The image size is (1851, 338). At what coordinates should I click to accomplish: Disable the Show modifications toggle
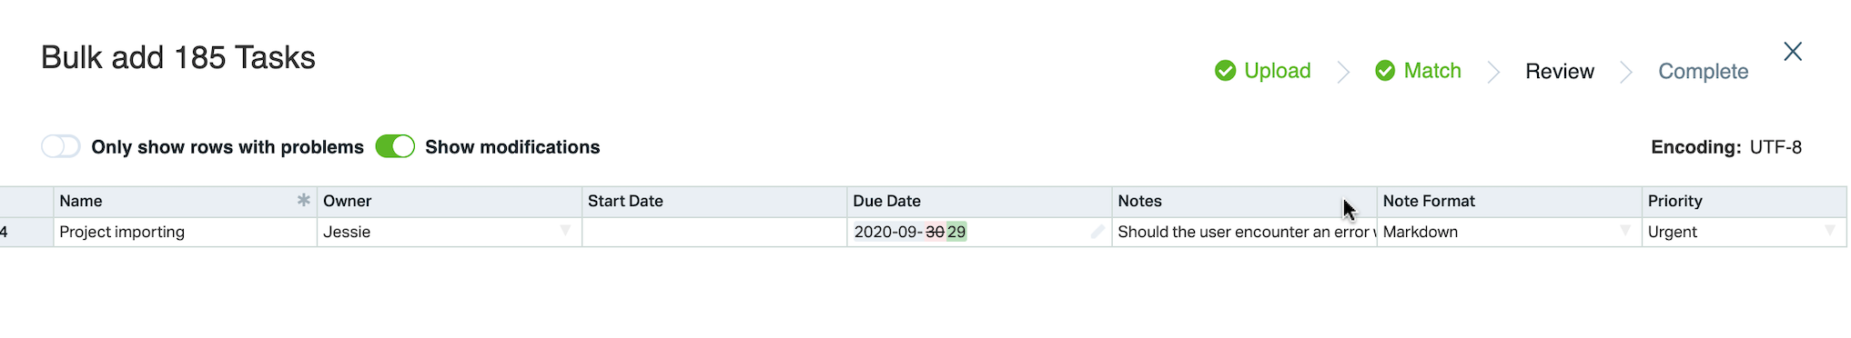tap(395, 146)
